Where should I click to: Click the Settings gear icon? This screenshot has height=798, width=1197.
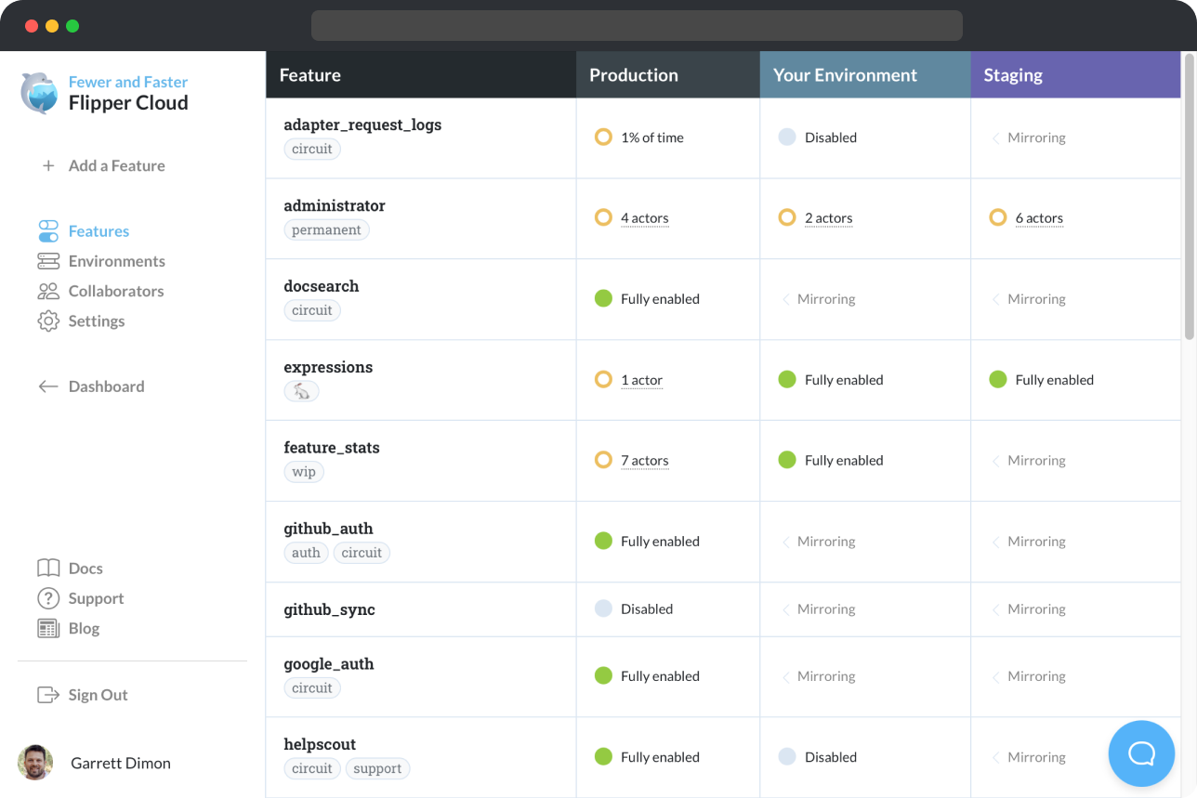pyautogui.click(x=48, y=321)
